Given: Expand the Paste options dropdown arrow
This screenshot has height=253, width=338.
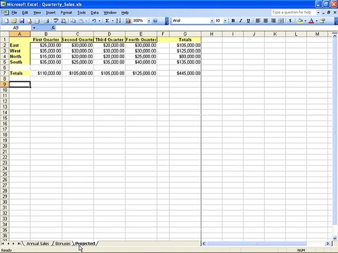Looking at the screenshot, I should point(86,21).
